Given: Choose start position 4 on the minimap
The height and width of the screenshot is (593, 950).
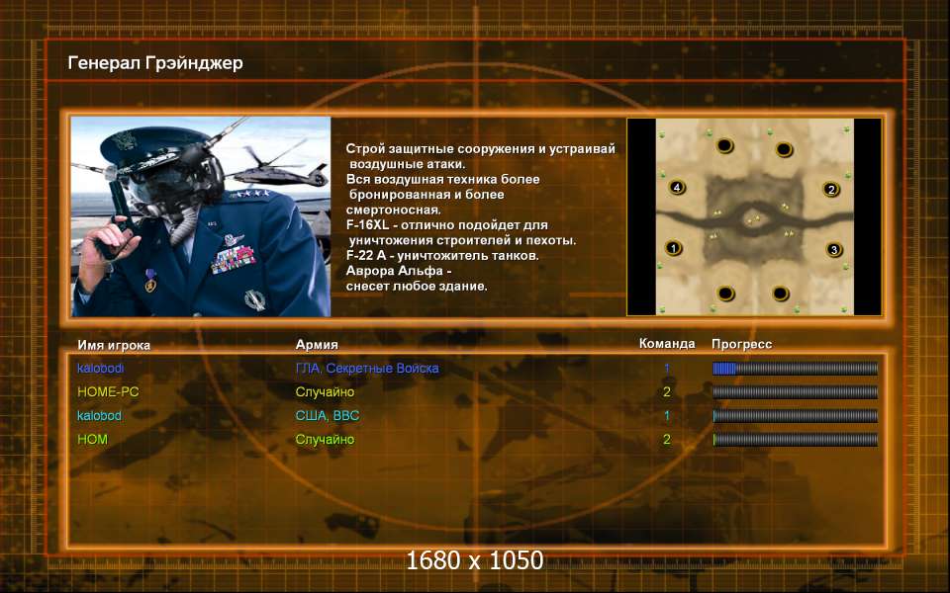Looking at the screenshot, I should coord(677,187).
